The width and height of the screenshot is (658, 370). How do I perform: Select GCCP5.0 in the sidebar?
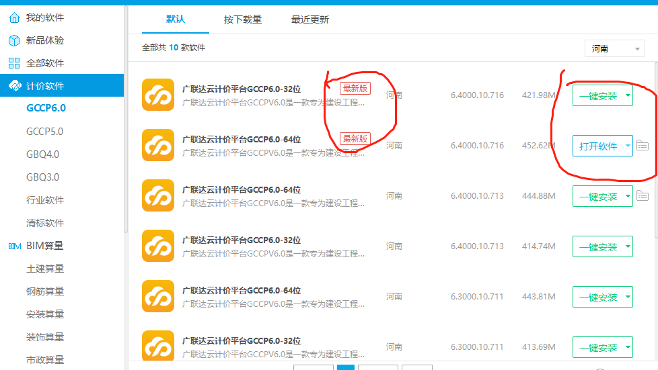click(x=45, y=132)
